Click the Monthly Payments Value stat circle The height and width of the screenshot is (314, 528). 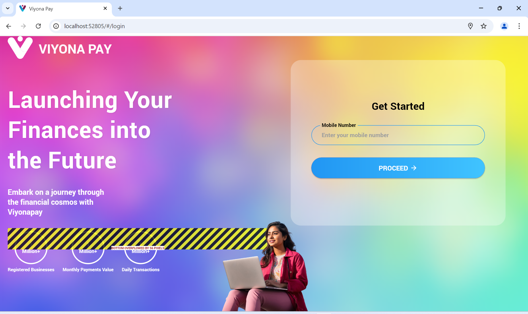tap(88, 248)
